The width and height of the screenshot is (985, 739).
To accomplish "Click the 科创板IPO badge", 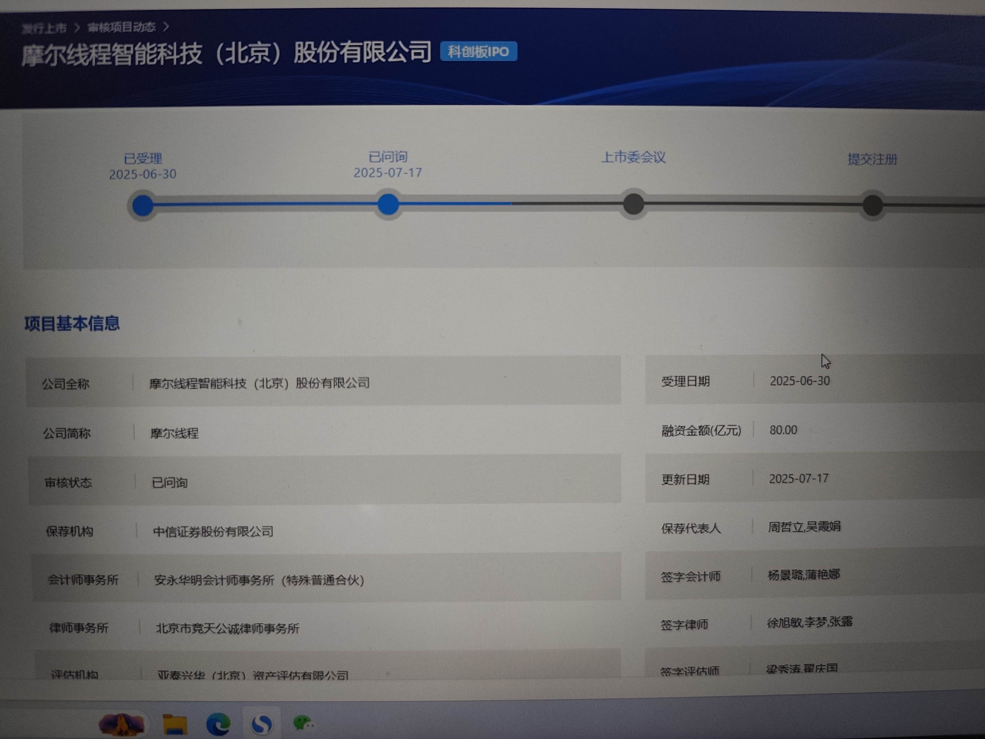I will click(x=479, y=51).
